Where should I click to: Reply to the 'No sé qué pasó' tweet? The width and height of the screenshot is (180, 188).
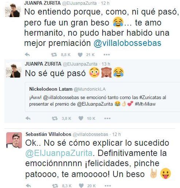click(x=28, y=118)
